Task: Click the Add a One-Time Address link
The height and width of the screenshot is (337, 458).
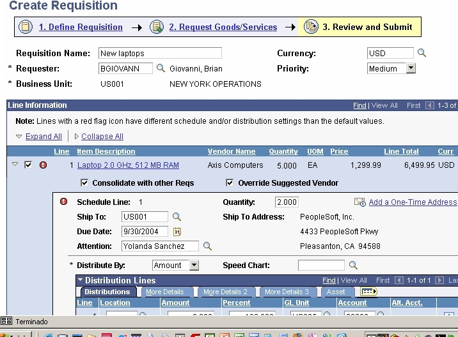Action: point(413,202)
